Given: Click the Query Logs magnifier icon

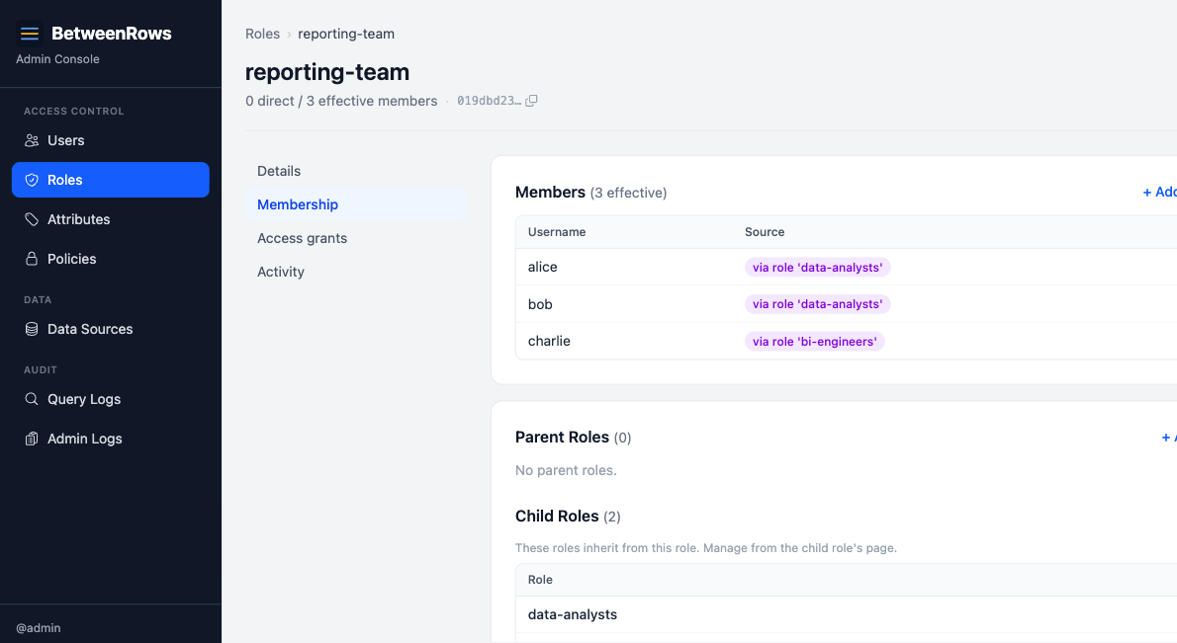Looking at the screenshot, I should [x=32, y=399].
